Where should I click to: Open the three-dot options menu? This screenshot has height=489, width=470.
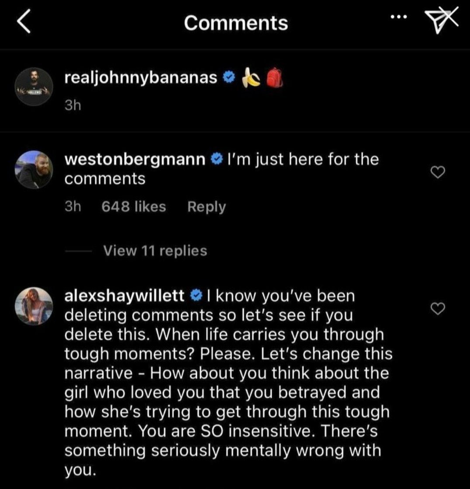(398, 17)
